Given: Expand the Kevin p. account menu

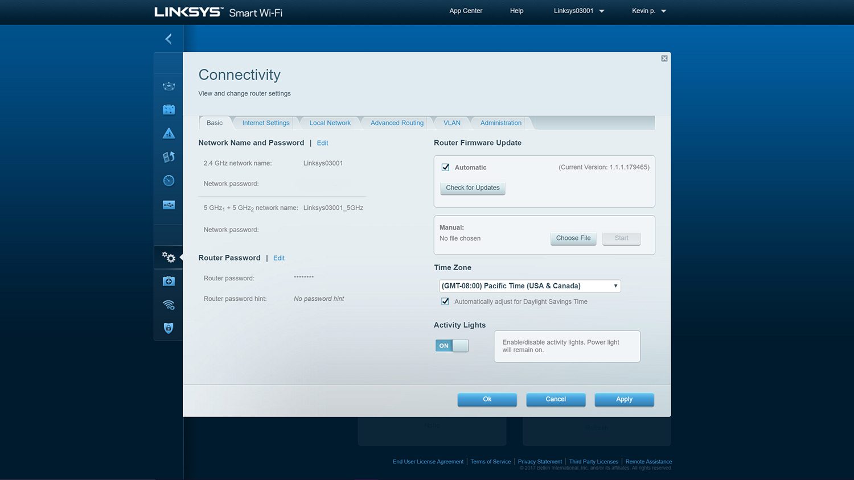Looking at the screenshot, I should [649, 11].
